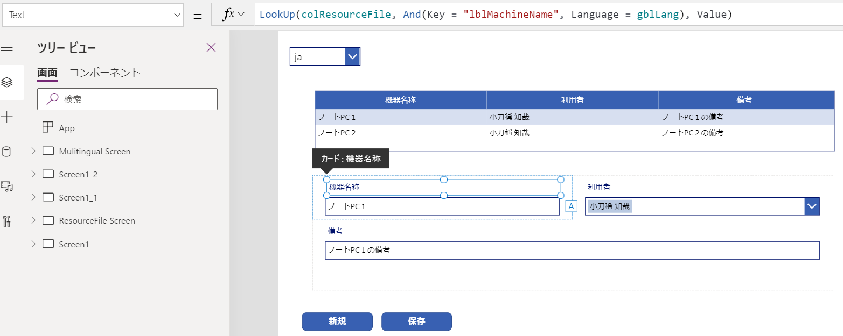Screen dimensions: 843x336
Task: Open the Media icon in sidebar
Action: (x=7, y=186)
